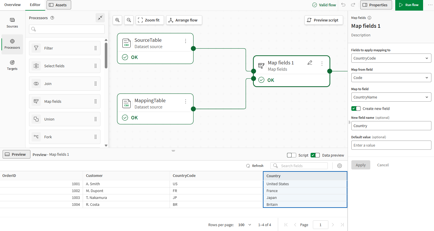This screenshot has width=434, height=231.
Task: Switch to the Editor tab
Action: click(35, 5)
